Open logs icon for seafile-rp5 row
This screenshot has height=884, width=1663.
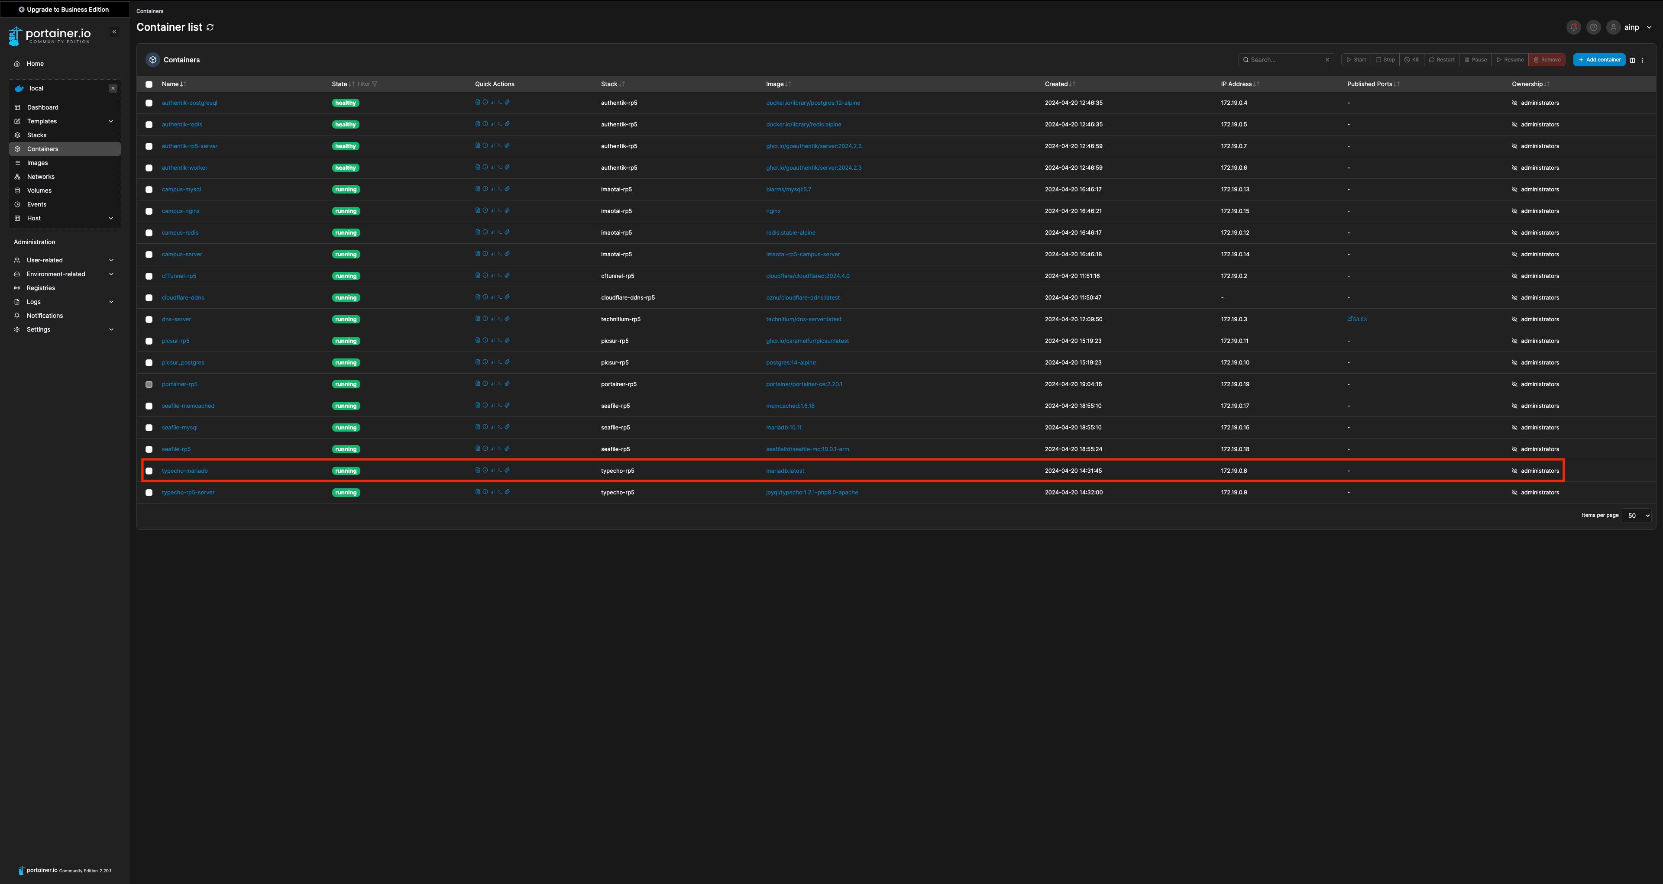[x=478, y=448]
